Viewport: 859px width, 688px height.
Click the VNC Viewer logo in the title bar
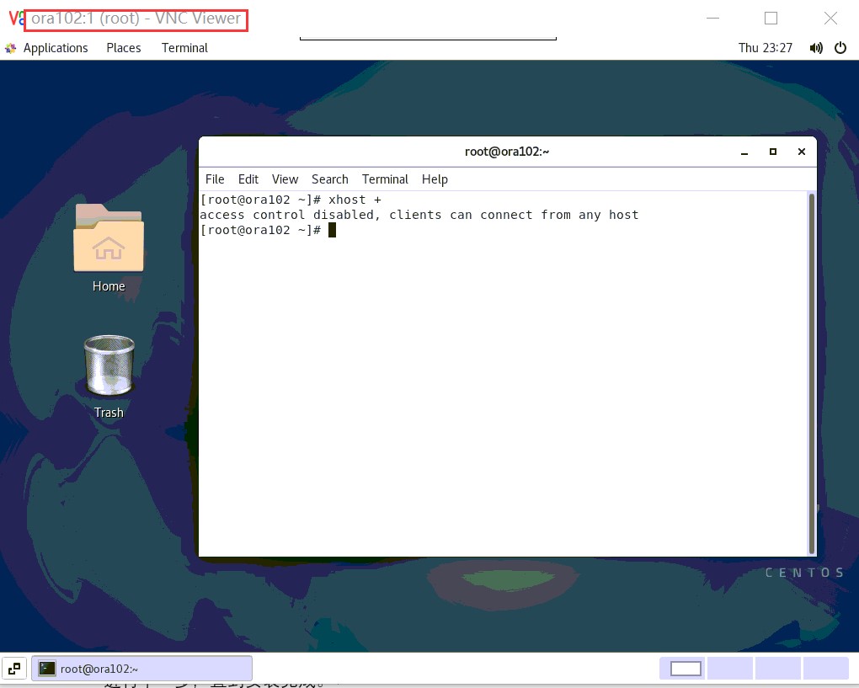coord(14,18)
